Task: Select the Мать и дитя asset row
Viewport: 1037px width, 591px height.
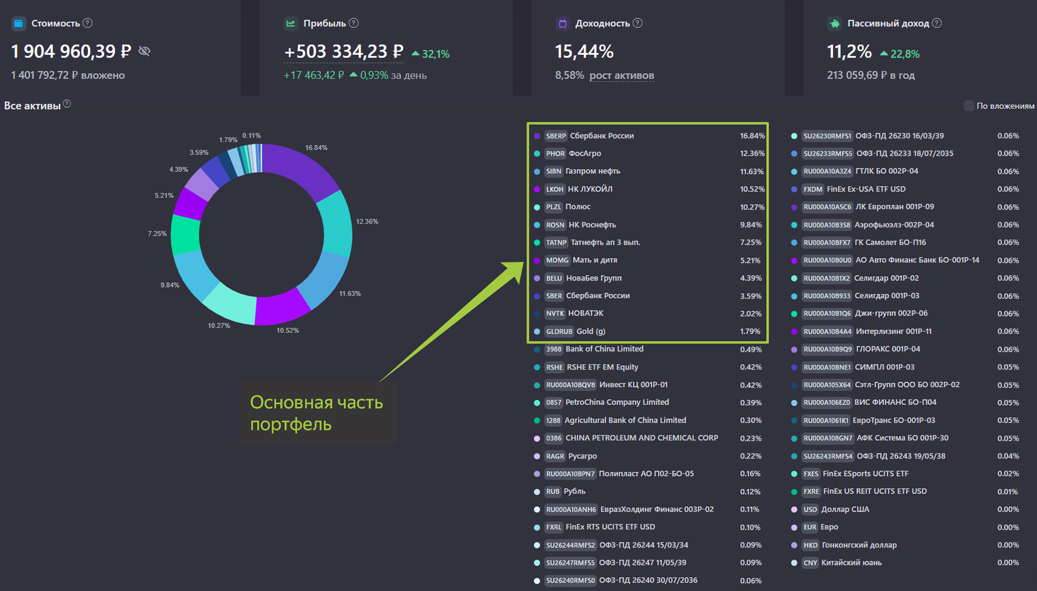Action: coord(649,260)
